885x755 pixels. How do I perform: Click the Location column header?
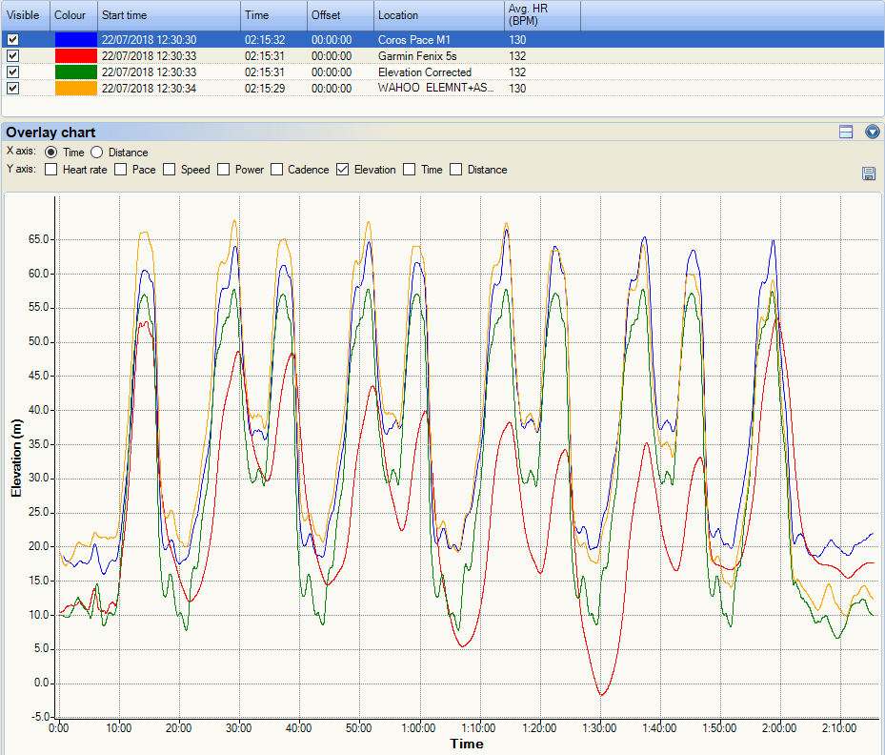tap(436, 15)
